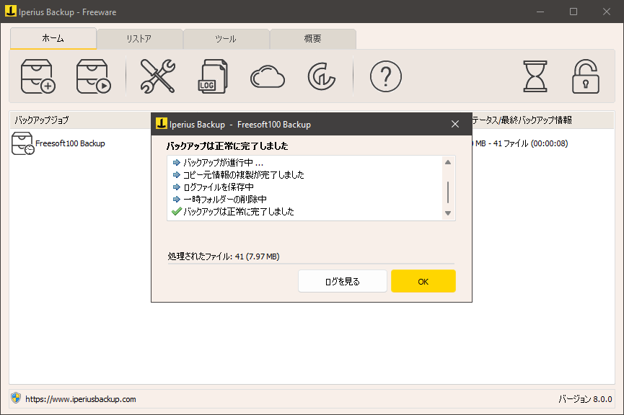Close the Freesoft100 Backup dialog
The width and height of the screenshot is (624, 415).
[455, 124]
